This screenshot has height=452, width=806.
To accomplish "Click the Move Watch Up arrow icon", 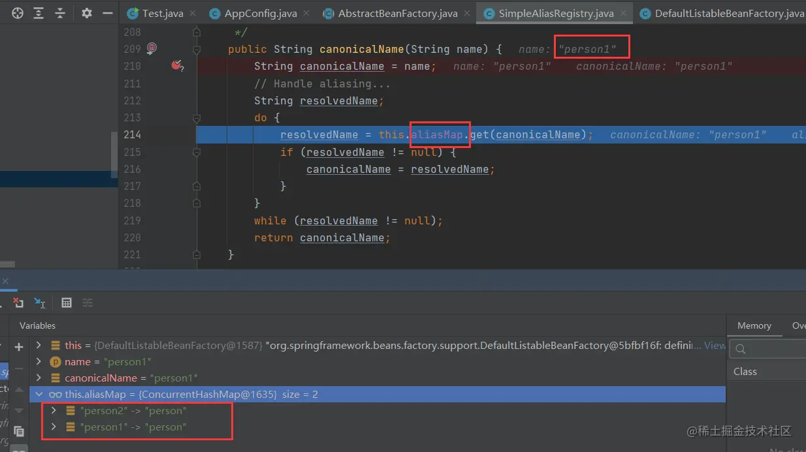I will pos(19,390).
